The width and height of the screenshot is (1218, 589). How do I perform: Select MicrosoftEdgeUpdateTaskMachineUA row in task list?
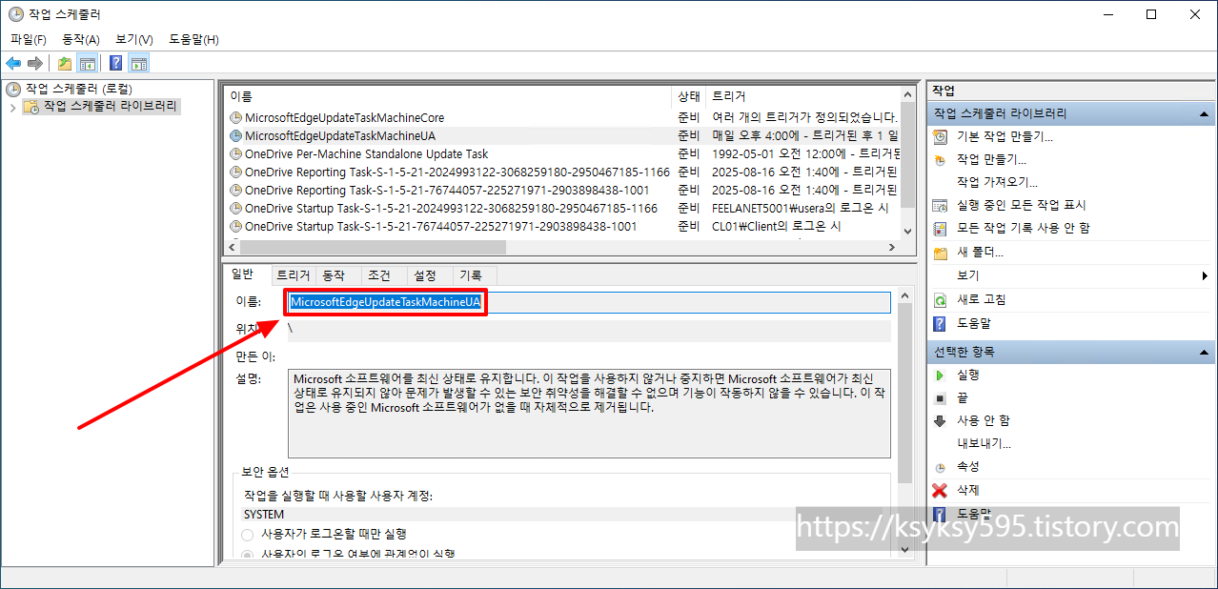[562, 136]
